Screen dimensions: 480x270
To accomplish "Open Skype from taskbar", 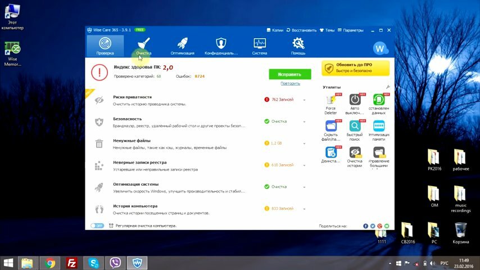I will coord(93,263).
